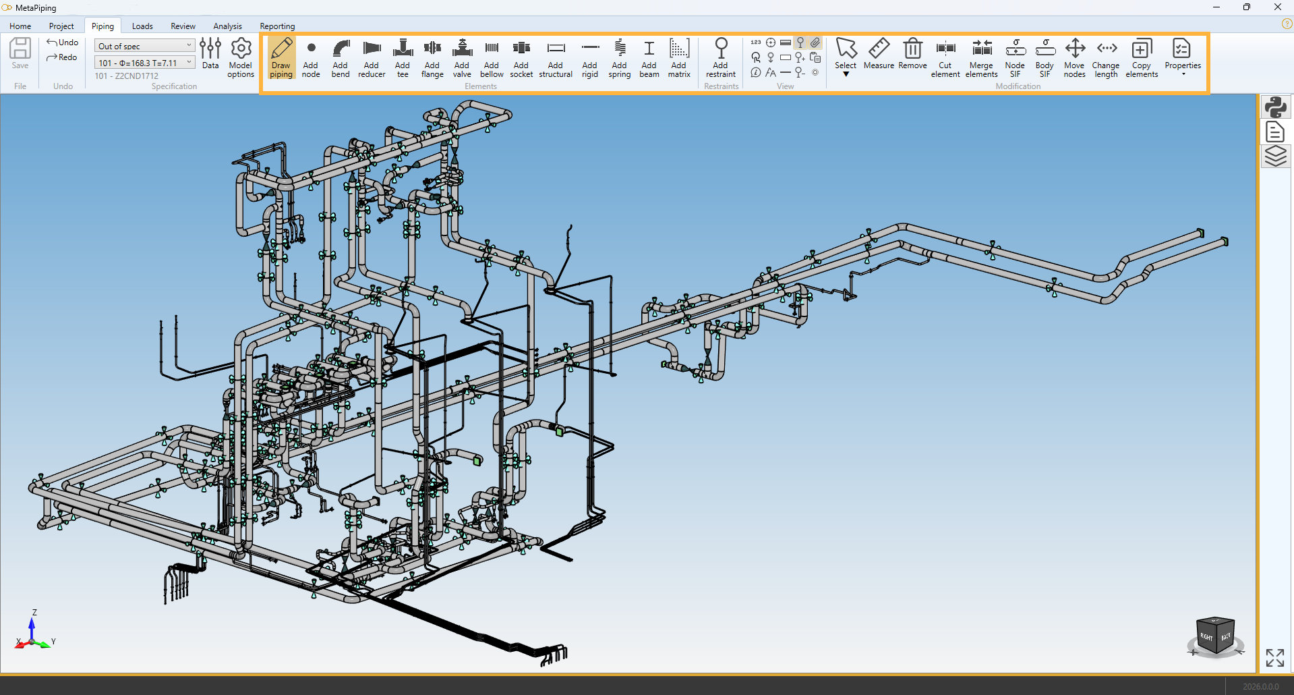Viewport: 1294px width, 695px height.
Task: Click the Add valve icon
Action: coord(462,58)
